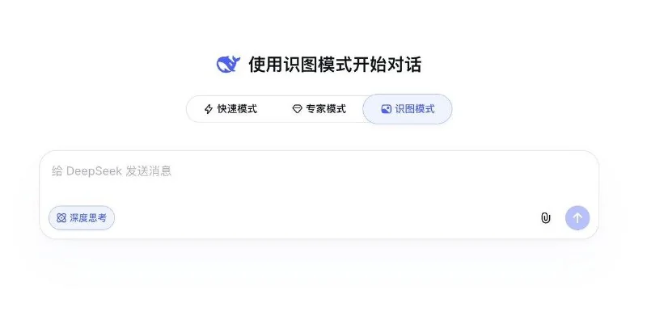The image size is (647, 324).
Task: Toggle the 深度思考 deep thinking option
Action: [82, 218]
